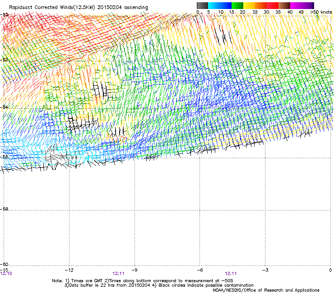Click the '20' value in the legend
Viewport: 334px width, 293px height.
click(x=242, y=12)
